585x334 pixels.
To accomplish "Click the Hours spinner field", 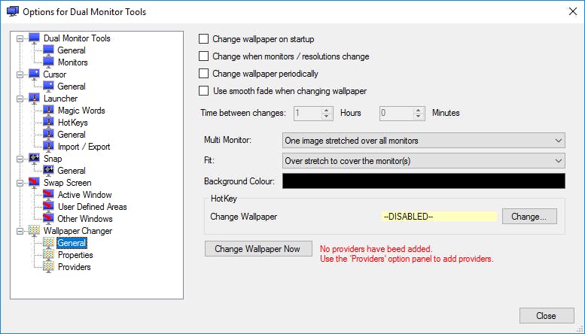I will (307, 114).
